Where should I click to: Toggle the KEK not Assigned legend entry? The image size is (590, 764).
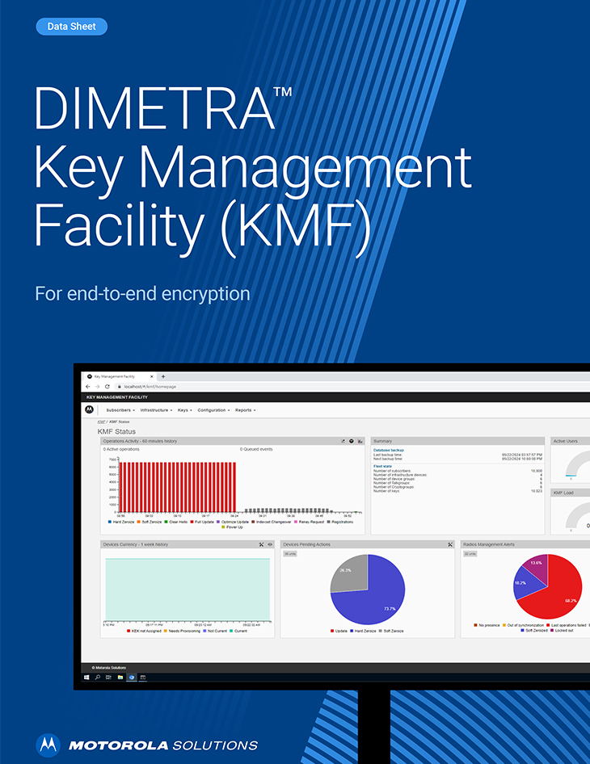[144, 631]
